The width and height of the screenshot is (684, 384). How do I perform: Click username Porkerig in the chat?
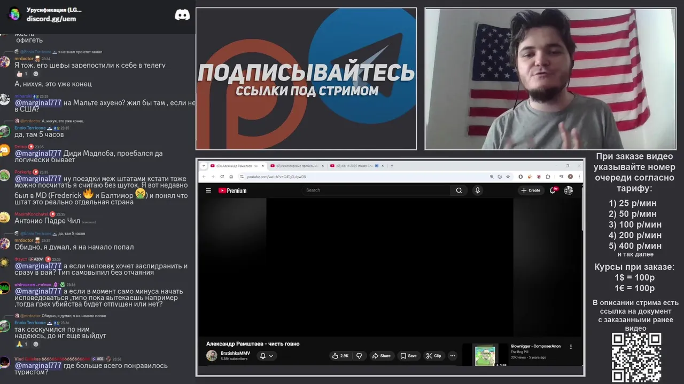23,172
